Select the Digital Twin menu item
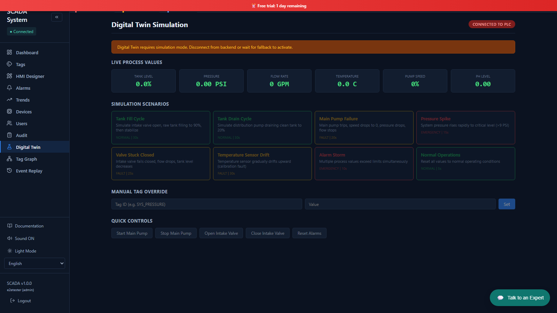 [x=35, y=147]
